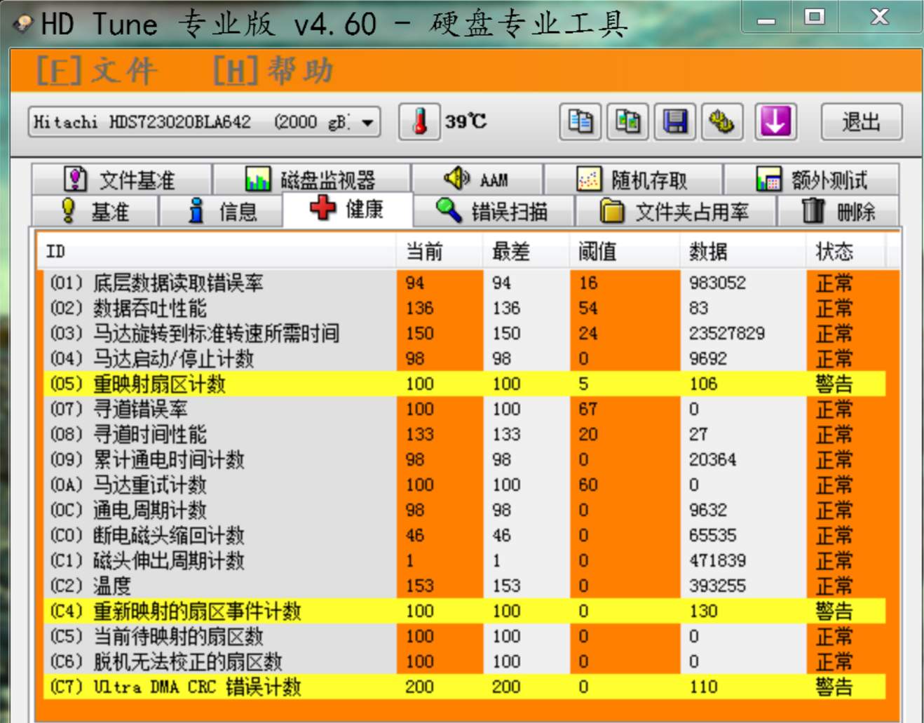Image resolution: width=924 pixels, height=723 pixels.
Task: Open the options wrench icon
Action: click(722, 122)
